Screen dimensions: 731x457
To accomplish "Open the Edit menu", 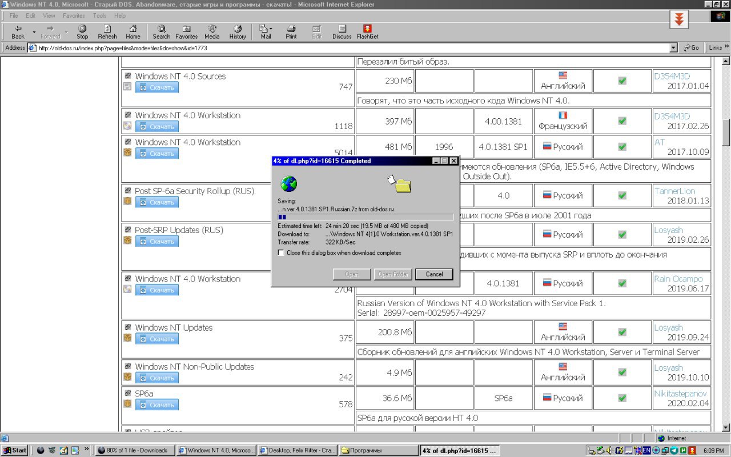I will [x=30, y=15].
